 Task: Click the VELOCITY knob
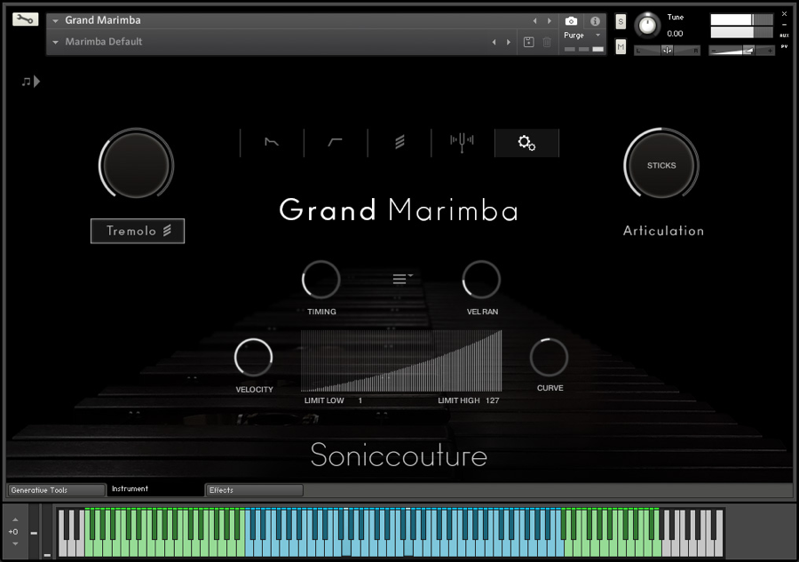pos(253,357)
